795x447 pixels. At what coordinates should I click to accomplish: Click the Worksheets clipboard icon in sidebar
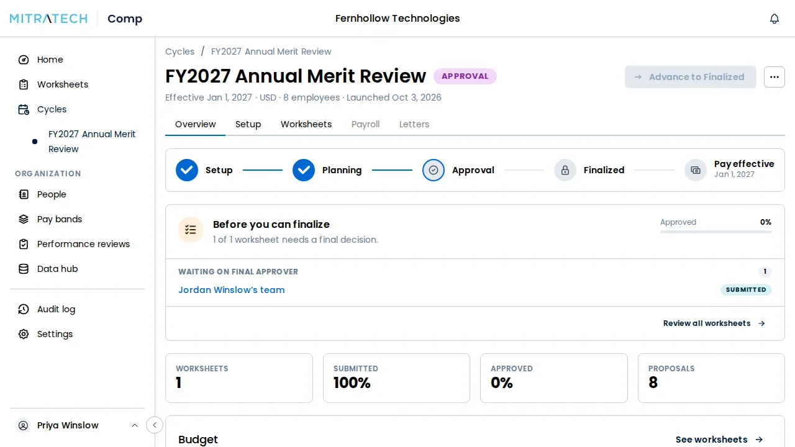pos(24,84)
